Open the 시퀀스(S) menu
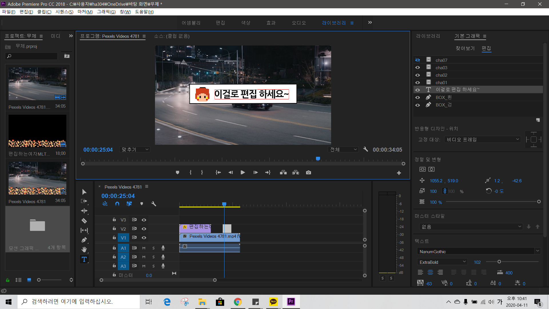The image size is (549, 309). (x=64, y=12)
